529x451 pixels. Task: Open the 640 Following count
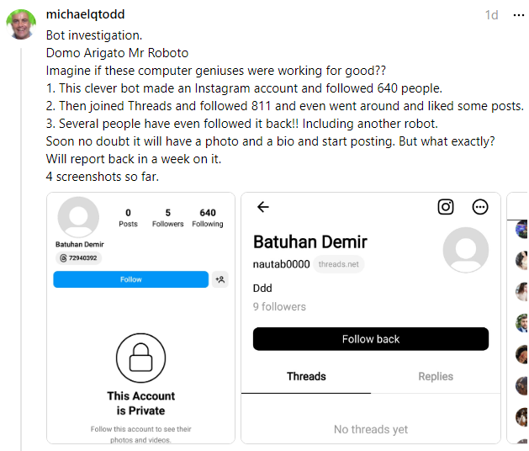click(208, 218)
